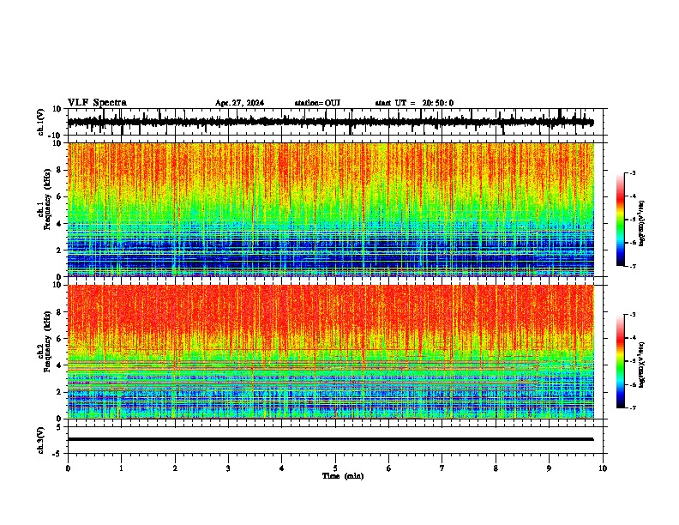Click the ch.1 voltage waveform trace

pos(331,122)
